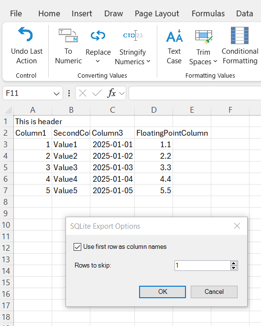Select the cell with value 5.5
The height and width of the screenshot is (326, 261).
tap(153, 190)
